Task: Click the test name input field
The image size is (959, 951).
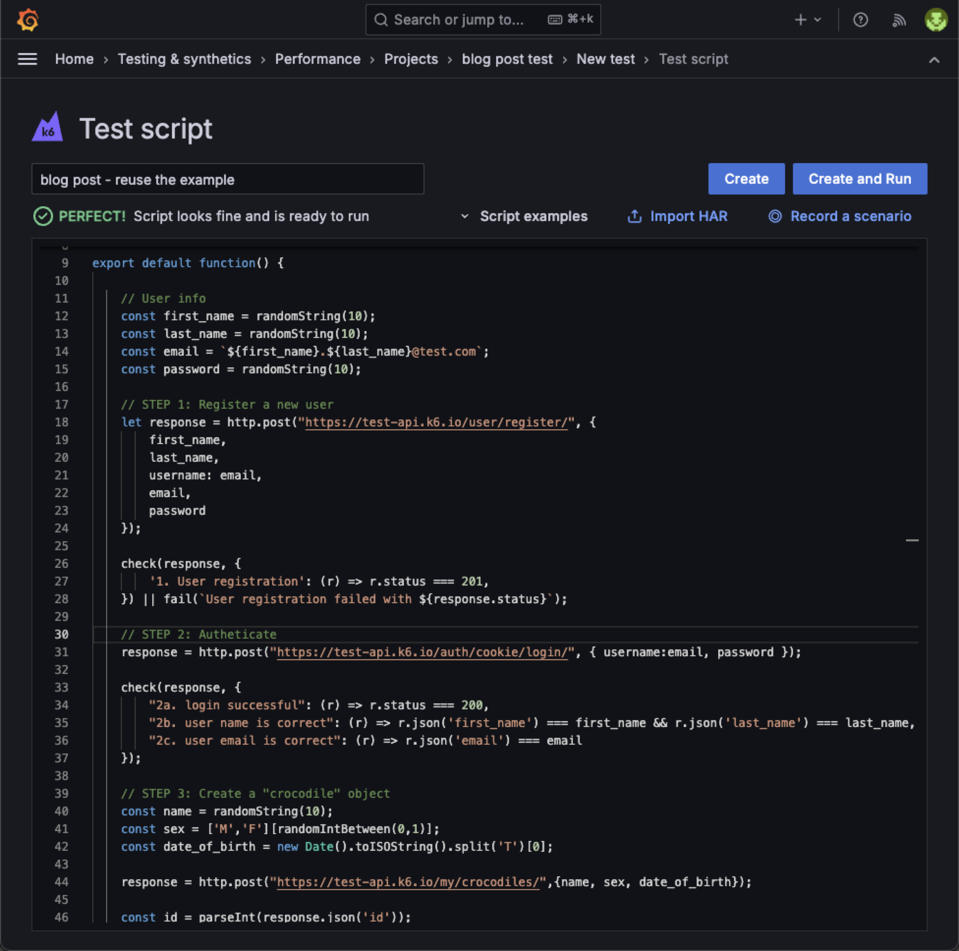Action: (227, 179)
